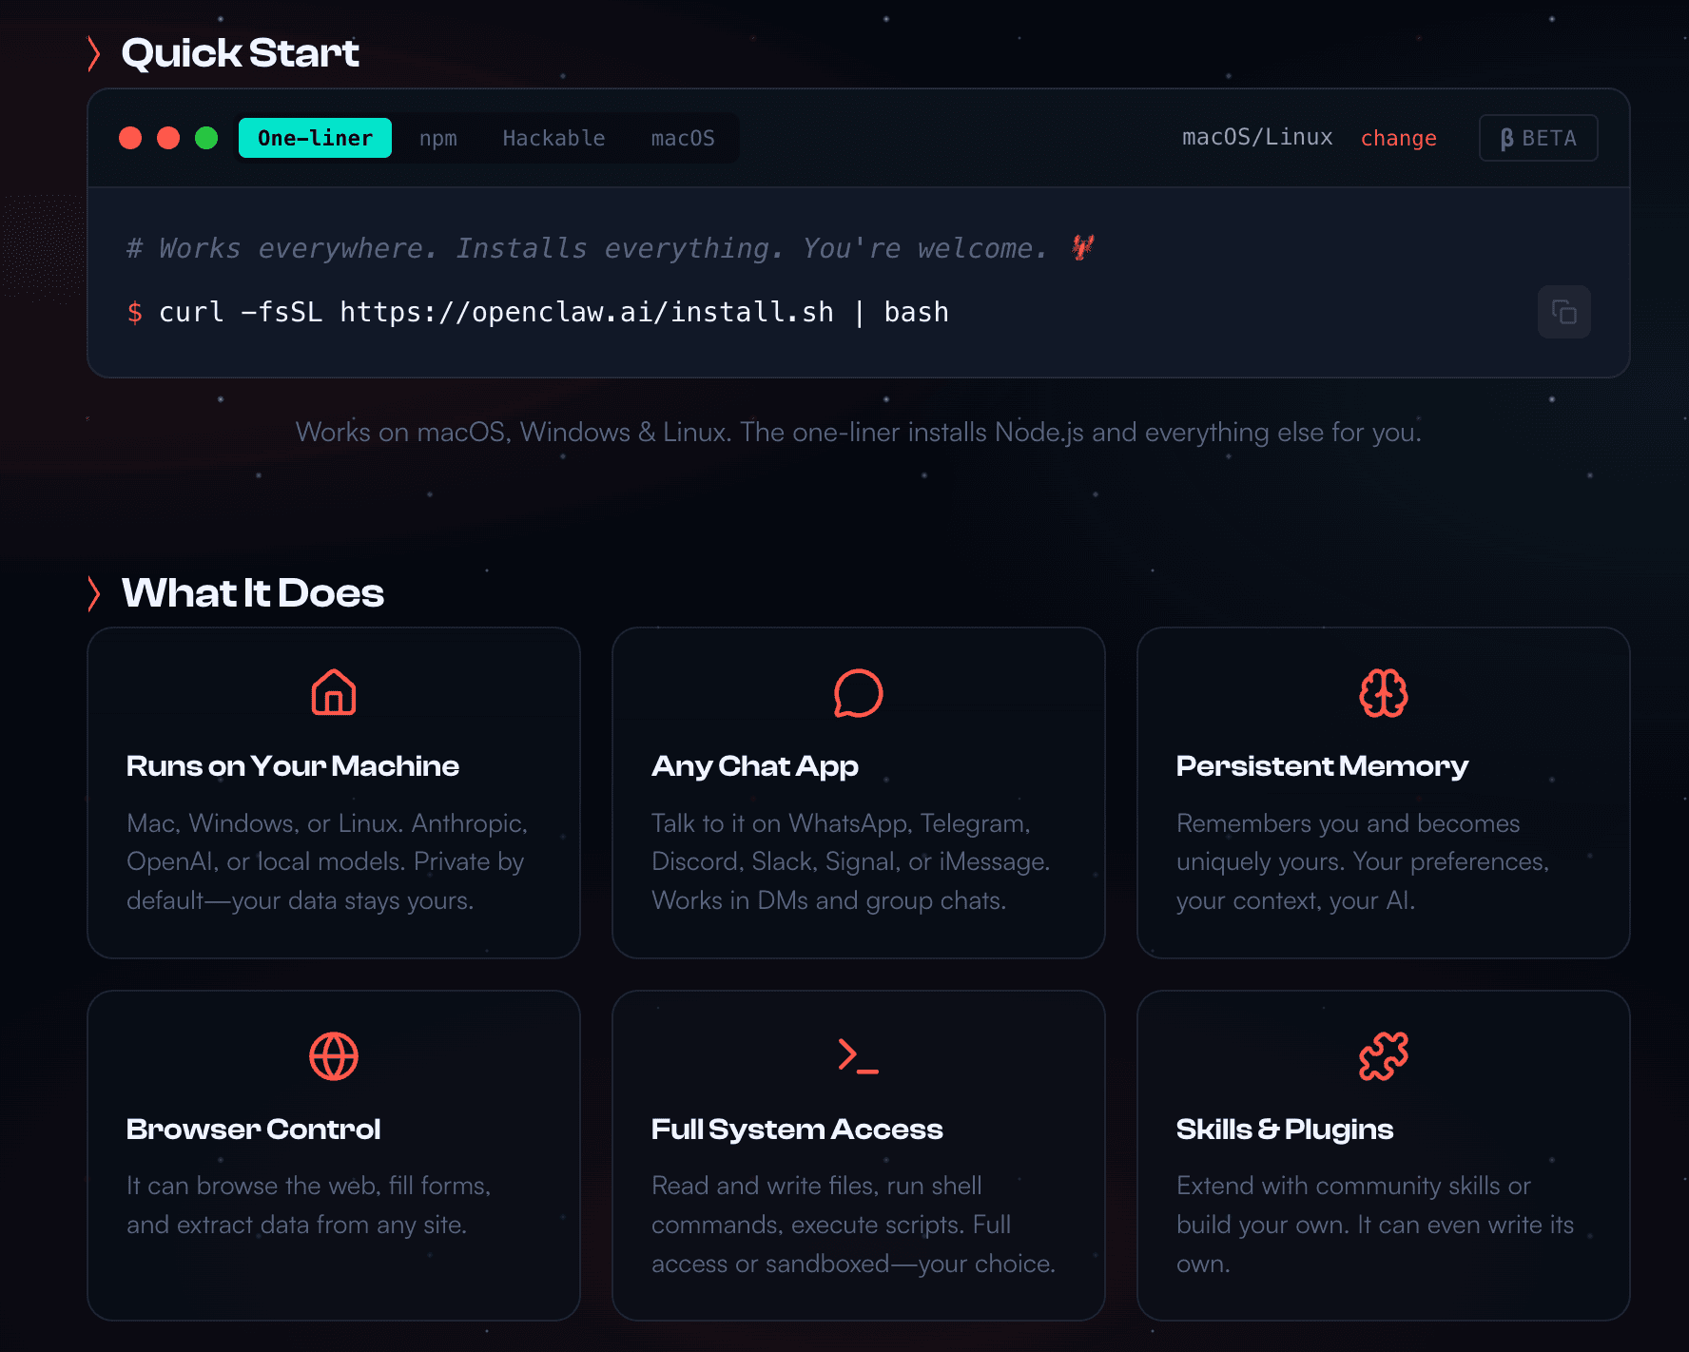Viewport: 1689px width, 1352px height.
Task: Choose the macOS install tab
Action: pos(682,139)
